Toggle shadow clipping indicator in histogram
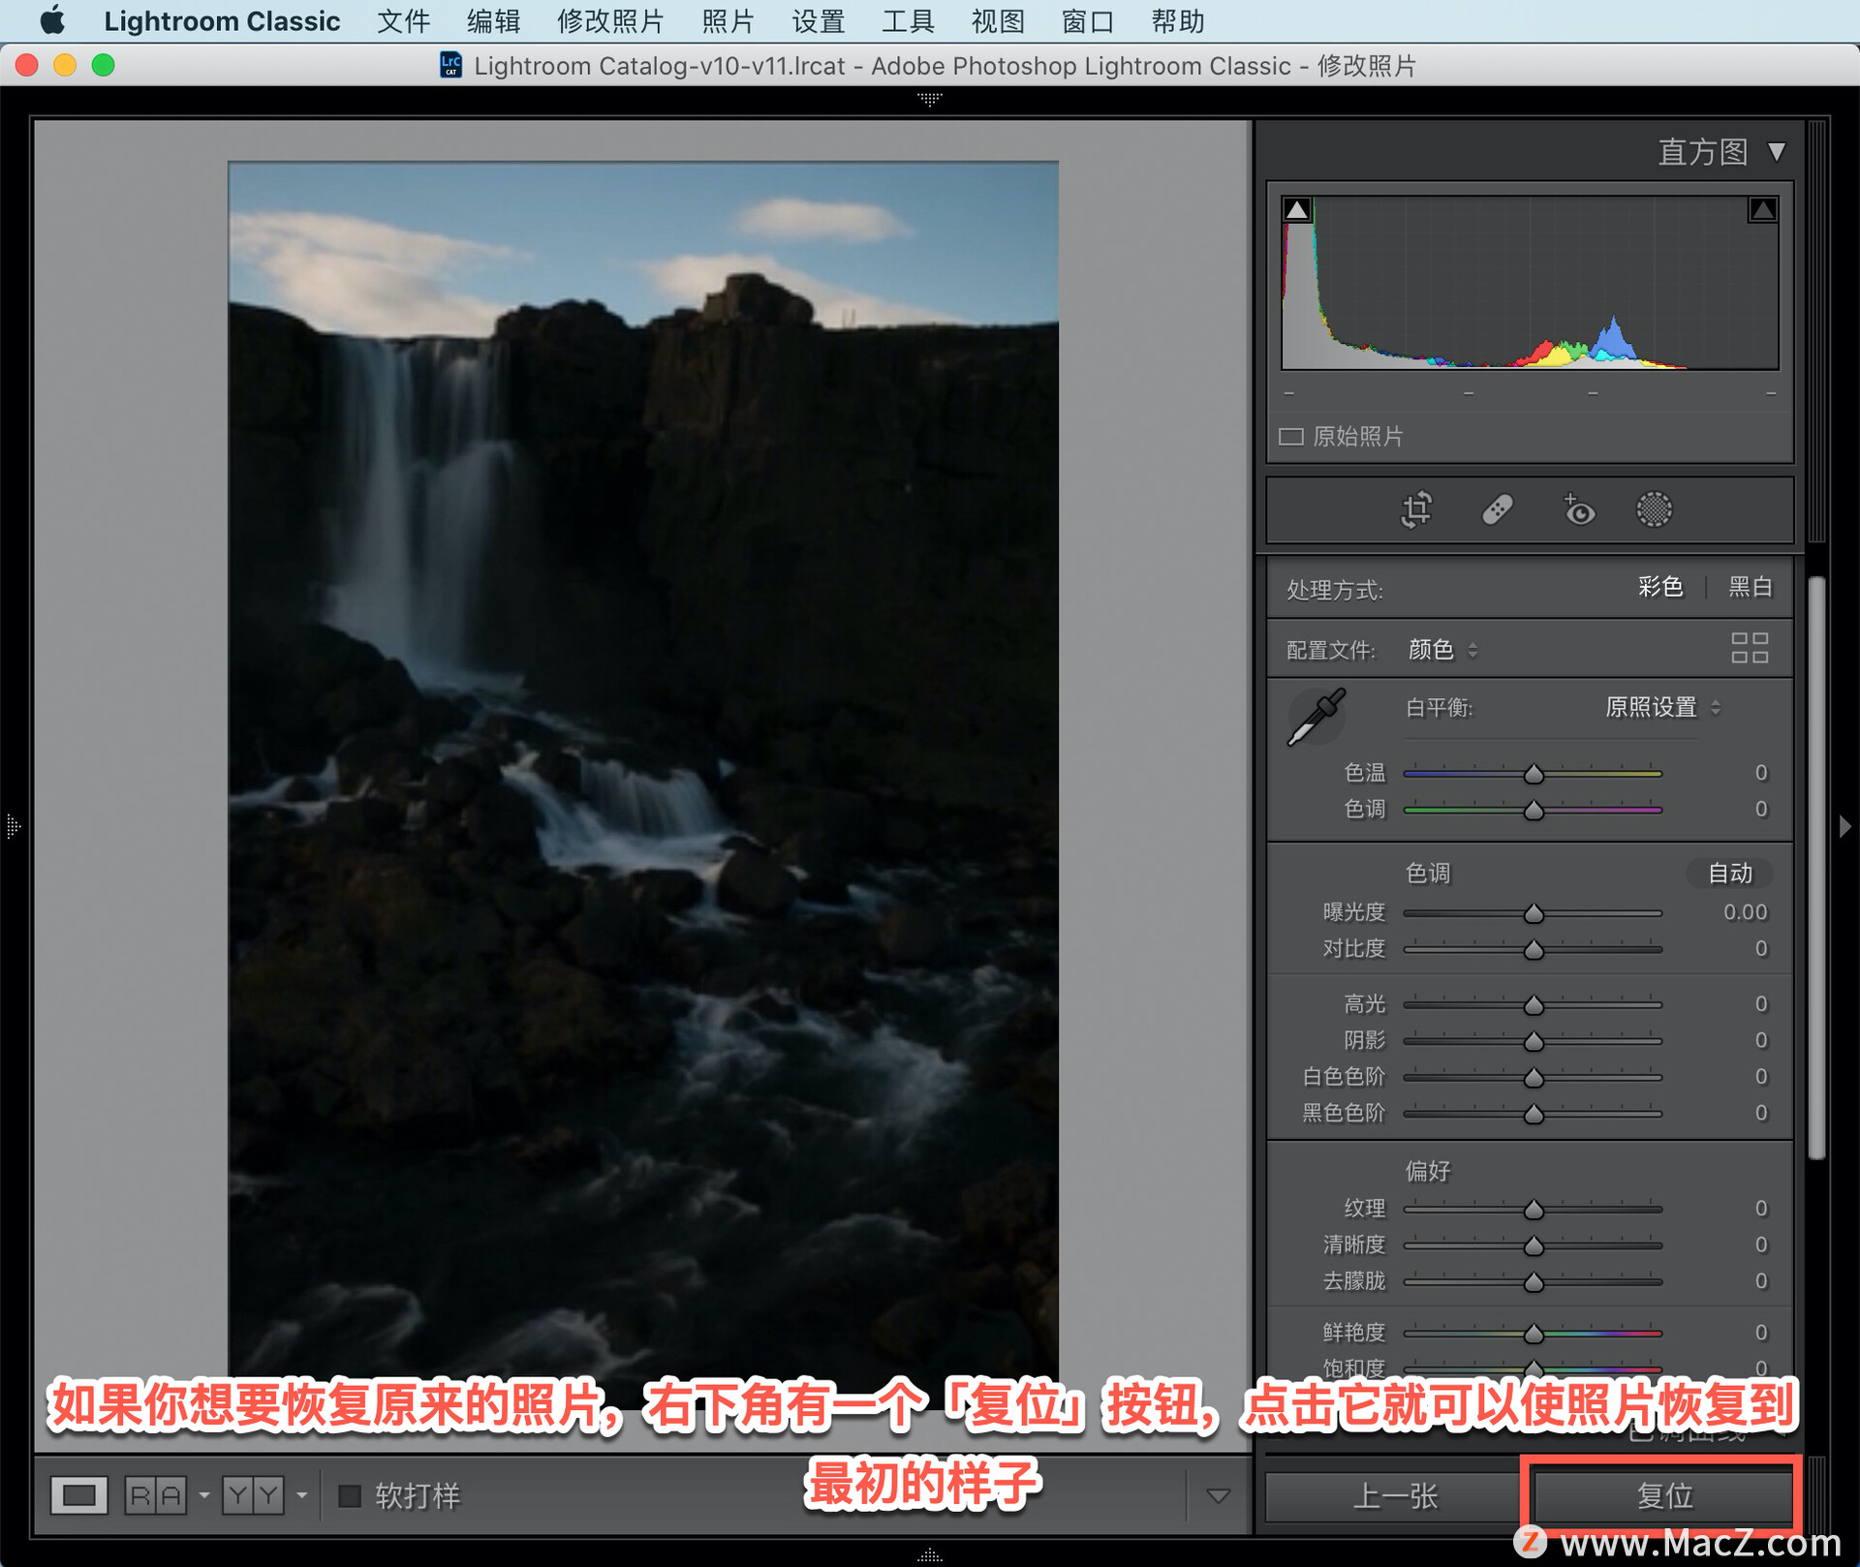1860x1567 pixels. click(1297, 209)
